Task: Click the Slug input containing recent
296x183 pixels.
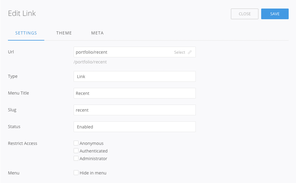Action: coord(134,110)
